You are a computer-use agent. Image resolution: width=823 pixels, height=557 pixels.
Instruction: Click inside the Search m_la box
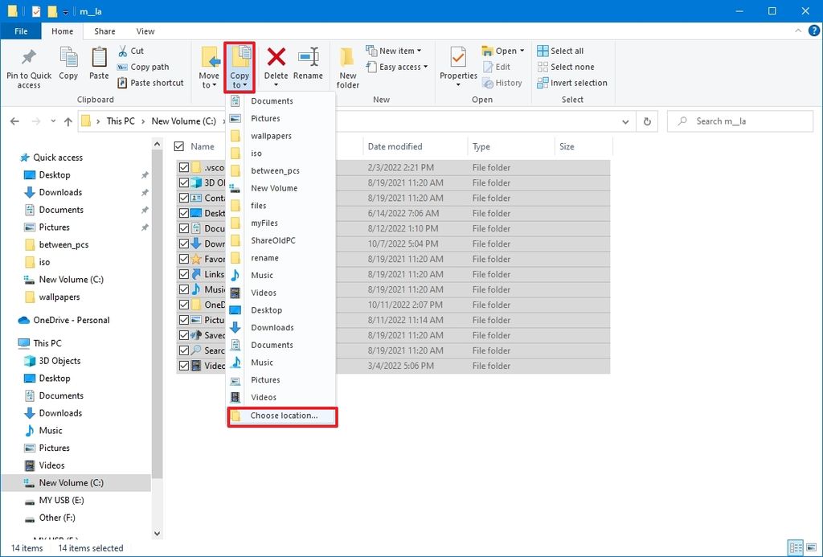click(x=739, y=121)
